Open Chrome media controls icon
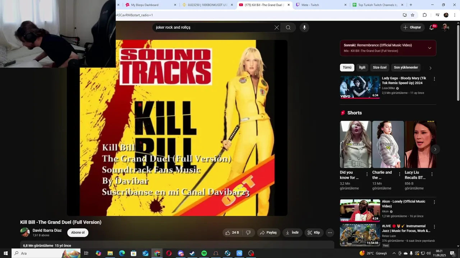460x258 pixels. [x=437, y=15]
